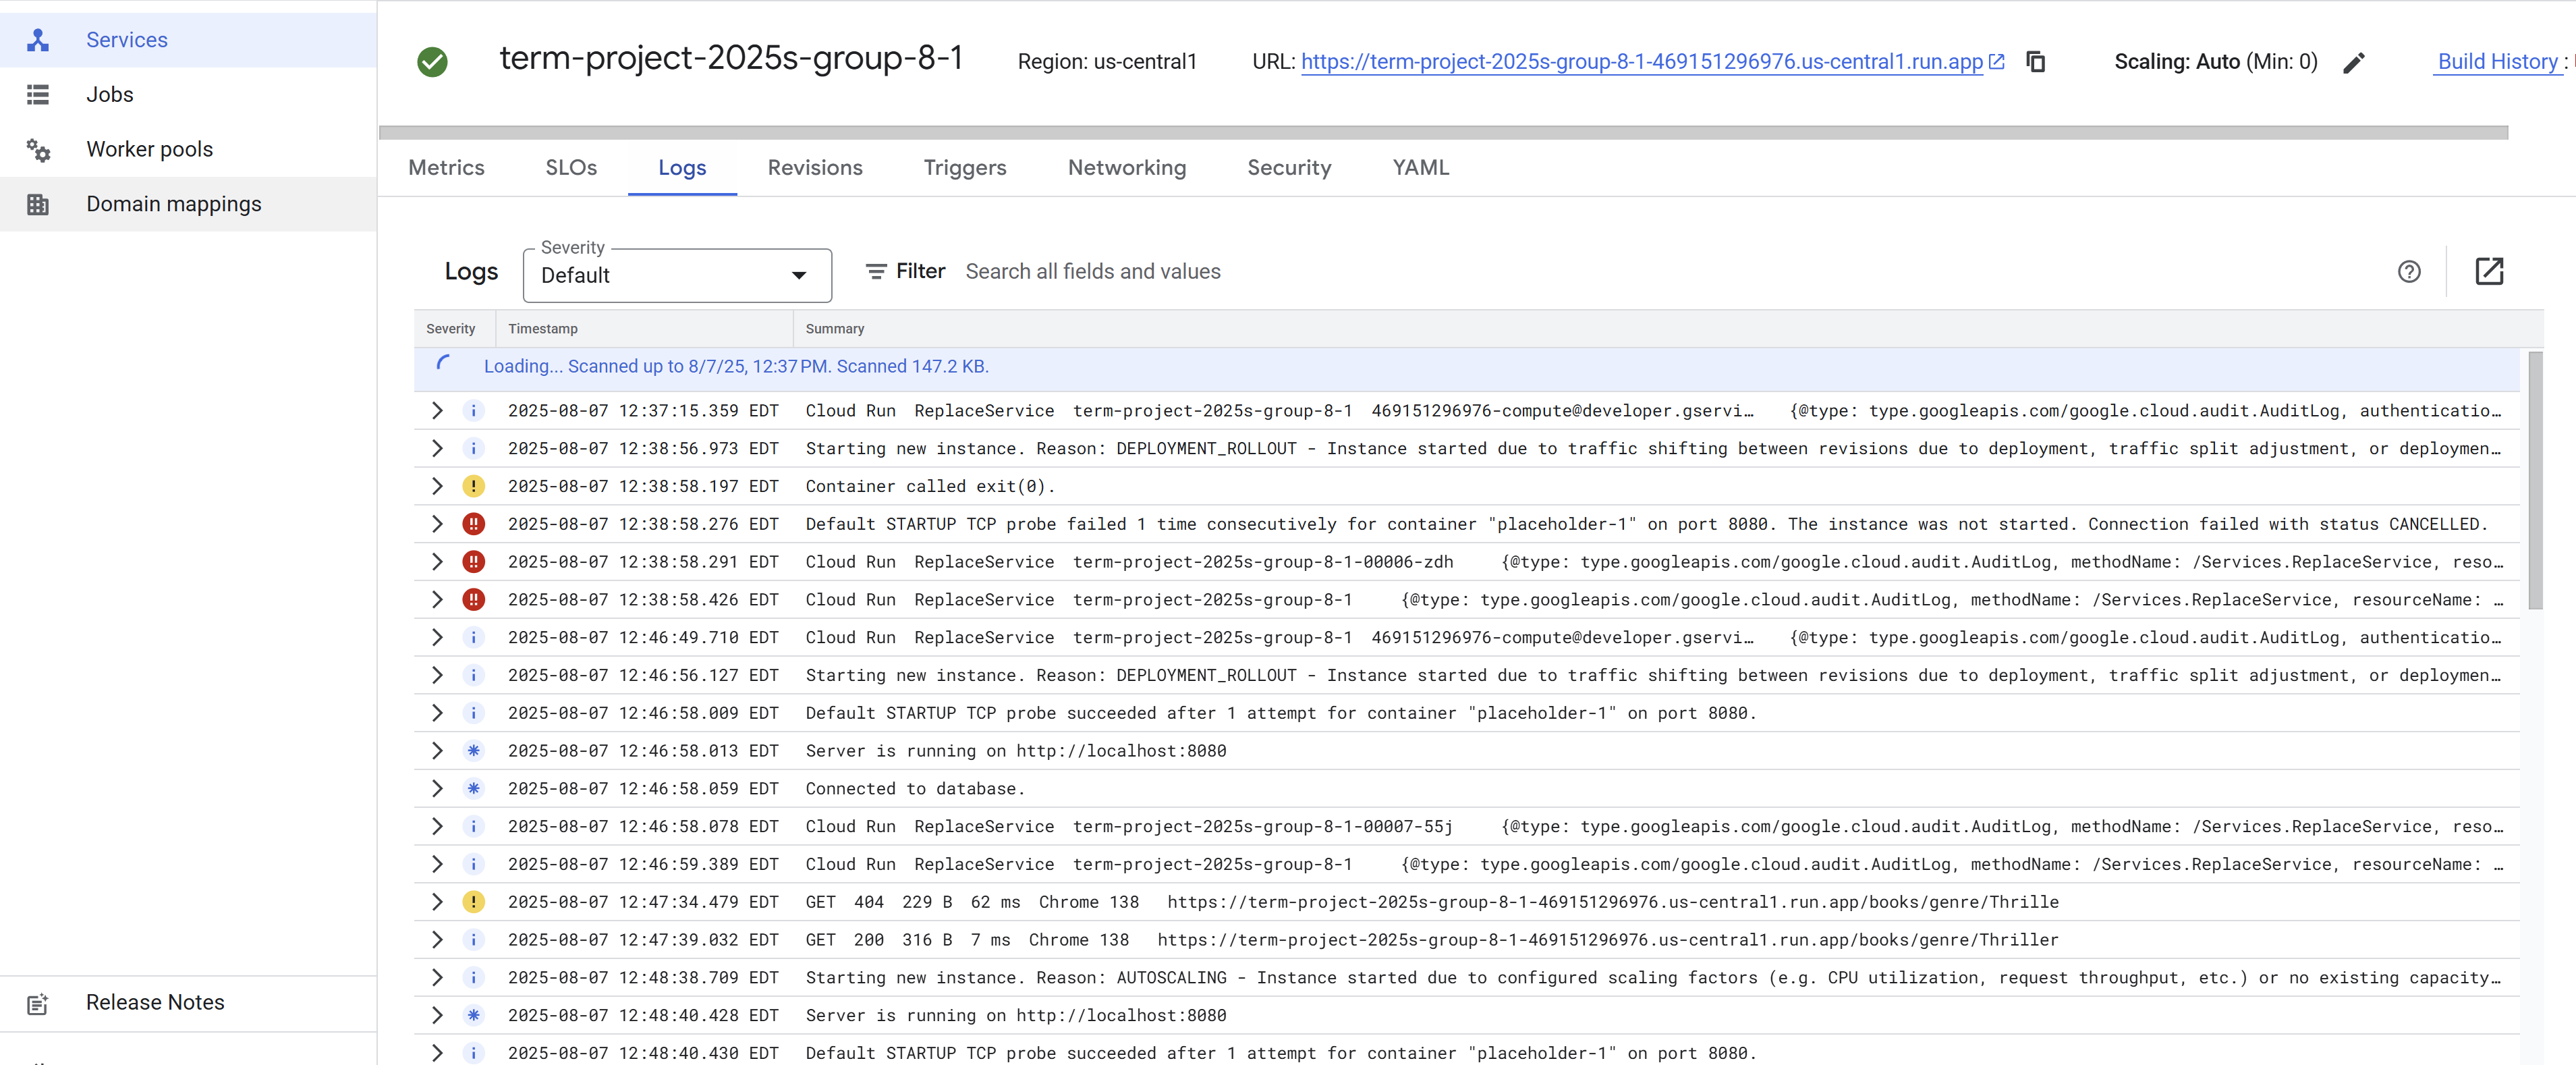This screenshot has width=2576, height=1065.
Task: Click the error icon on the STARTUP TCP probe failed log
Action: (473, 524)
